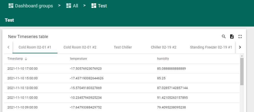Open the Test Chiller tab
The image size is (254, 112).
coord(123,47)
